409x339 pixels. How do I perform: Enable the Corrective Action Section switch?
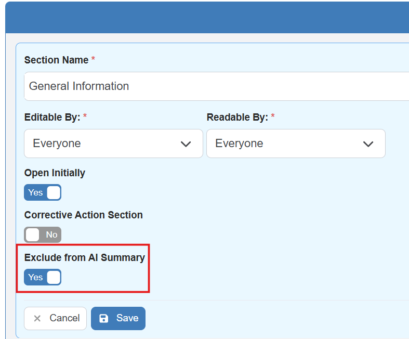pyautogui.click(x=43, y=234)
